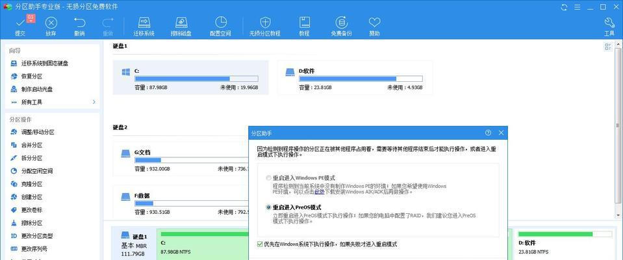
Task: Click the 放弃 (Discard) toolbar icon
Action: coord(51,23)
